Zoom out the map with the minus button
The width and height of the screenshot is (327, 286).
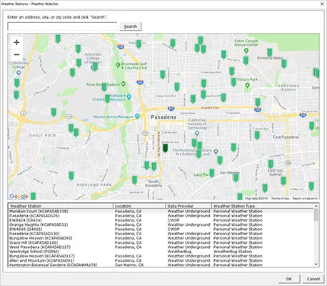click(16, 54)
